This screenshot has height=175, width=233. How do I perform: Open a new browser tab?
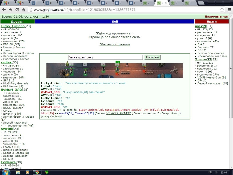pyautogui.click(x=201, y=3)
